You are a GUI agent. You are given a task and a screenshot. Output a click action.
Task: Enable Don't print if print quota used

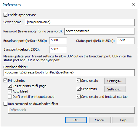tap(10, 97)
